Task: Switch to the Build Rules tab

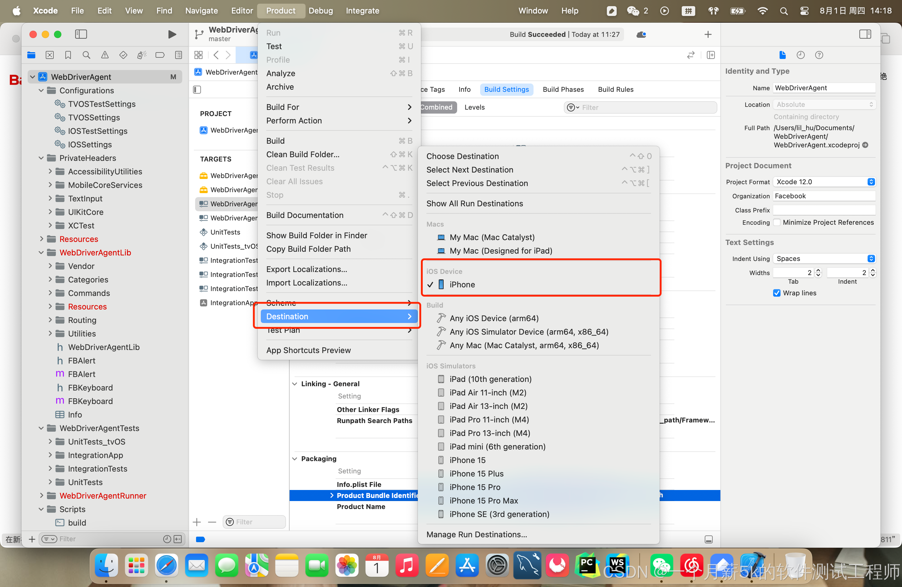Action: tap(615, 89)
